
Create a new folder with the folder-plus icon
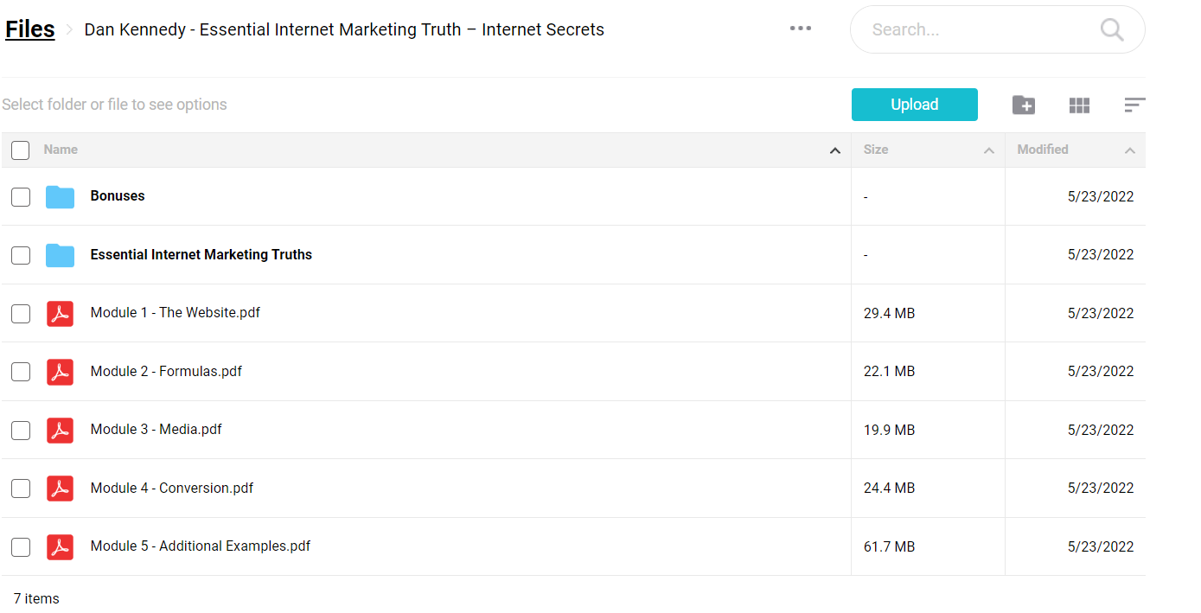(1024, 105)
